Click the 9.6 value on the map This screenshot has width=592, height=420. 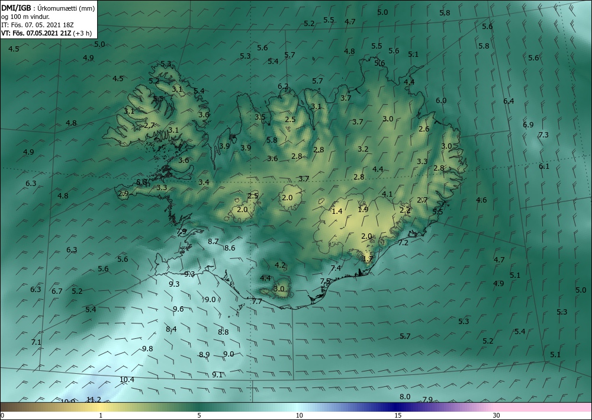click(x=178, y=309)
